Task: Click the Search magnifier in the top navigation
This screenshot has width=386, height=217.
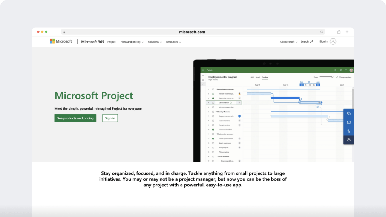Action: coord(311,41)
